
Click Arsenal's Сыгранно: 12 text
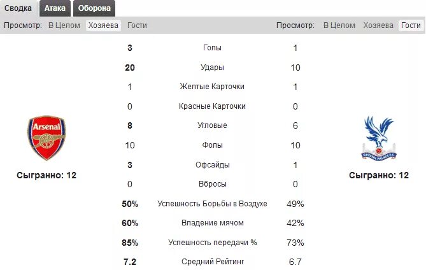46,175
